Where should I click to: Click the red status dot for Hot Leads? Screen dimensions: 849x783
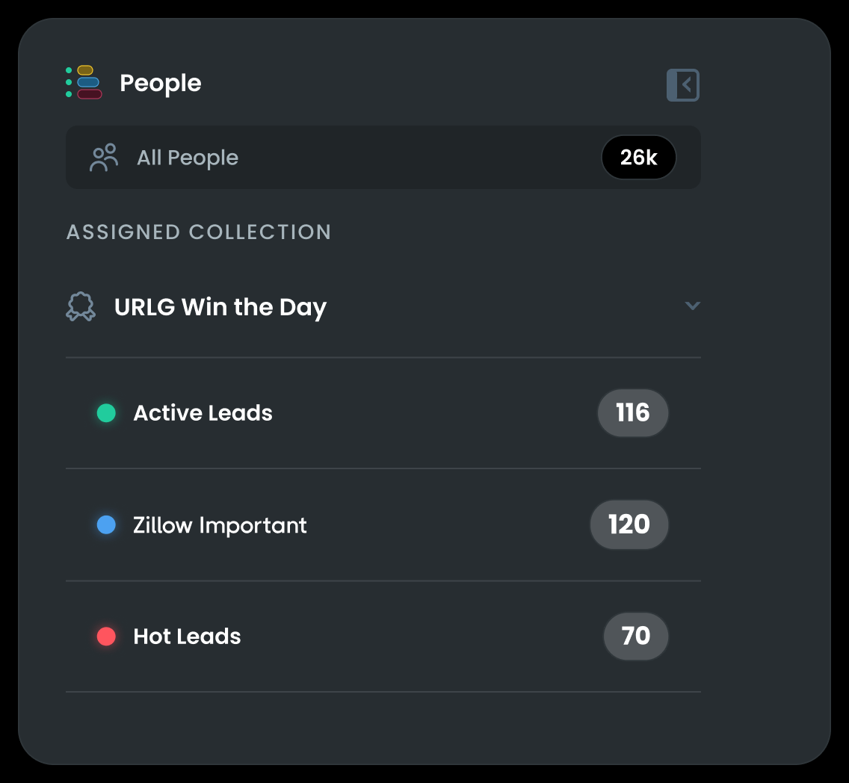(106, 636)
